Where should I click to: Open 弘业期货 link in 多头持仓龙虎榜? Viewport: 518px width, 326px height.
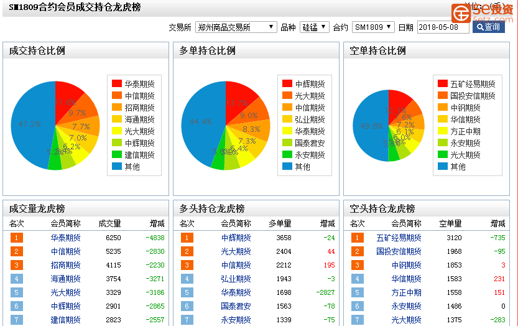(236, 279)
